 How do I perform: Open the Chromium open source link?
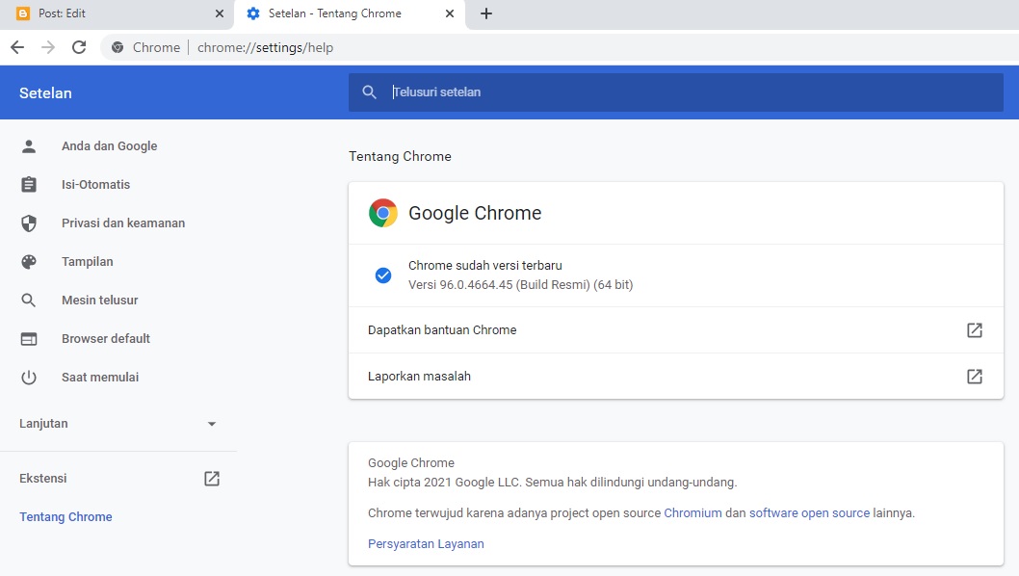coord(692,512)
